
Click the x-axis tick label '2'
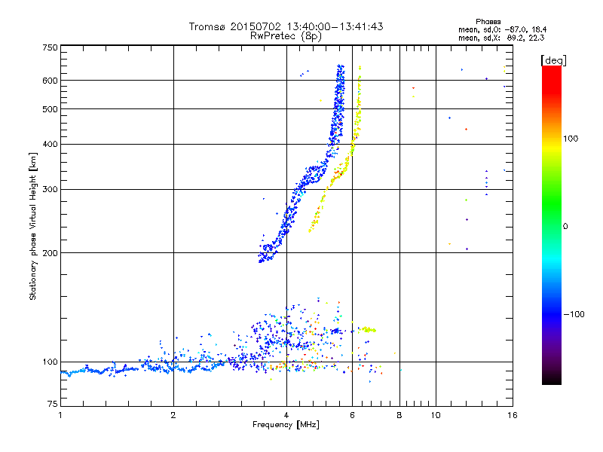pos(173,415)
